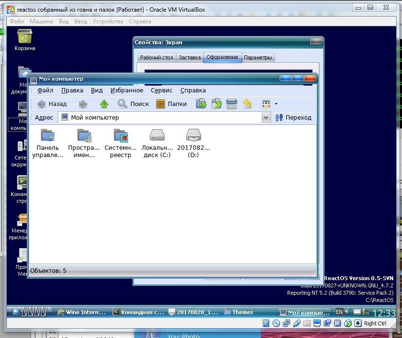
Task: Click VirtualBox hard disk status icon
Action: (266, 323)
